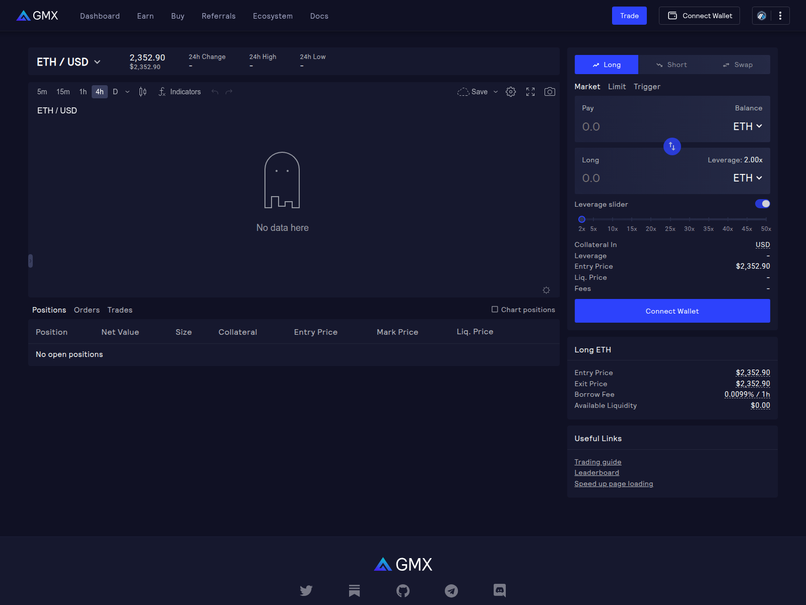Image resolution: width=806 pixels, height=605 pixels.
Task: Click the swap pay and long arrows button
Action: click(x=672, y=146)
